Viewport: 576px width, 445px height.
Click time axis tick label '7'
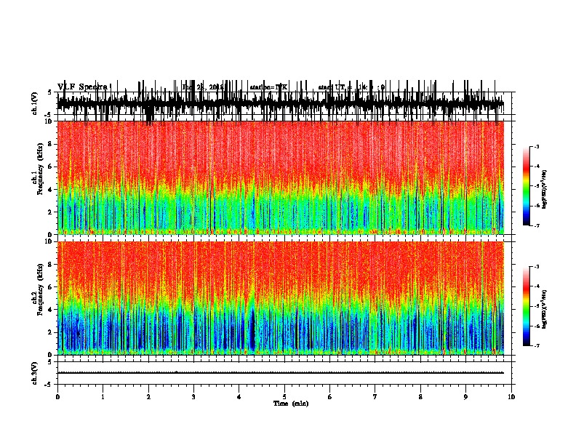[x=375, y=396]
